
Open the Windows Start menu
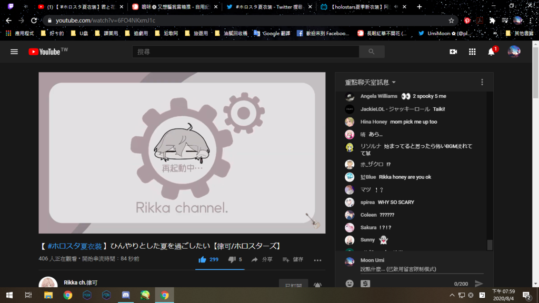pyautogui.click(x=9, y=295)
